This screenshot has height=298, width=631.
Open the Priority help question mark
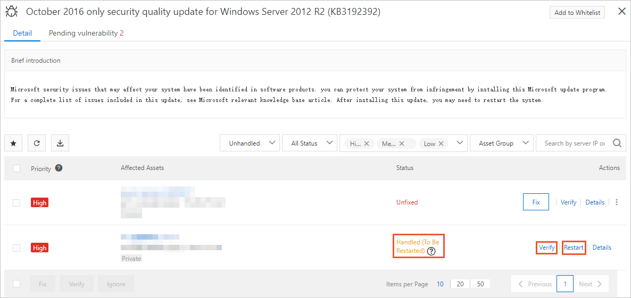coord(59,168)
